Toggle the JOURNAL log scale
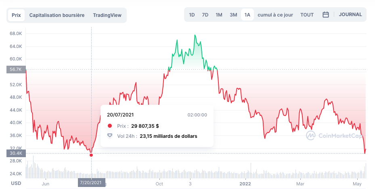This screenshot has width=375, height=189. click(350, 15)
